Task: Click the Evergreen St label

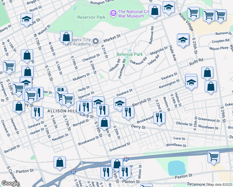Action: tap(4, 91)
